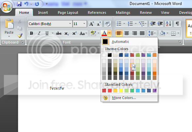Viewport: 192px width, 132px height.
Task: Open the Calibri (Body) font name dropdown
Action: pyautogui.click(x=70, y=24)
